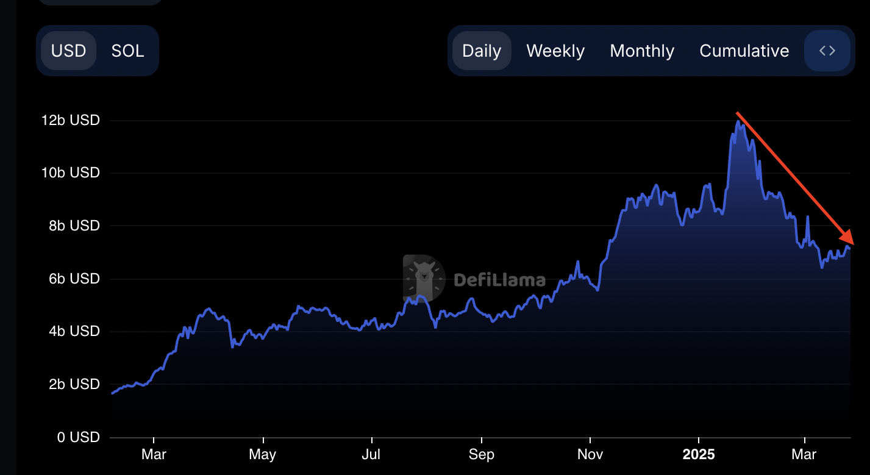Viewport: 870px width, 475px height.
Task: Select USD denomination toggle
Action: tap(68, 51)
